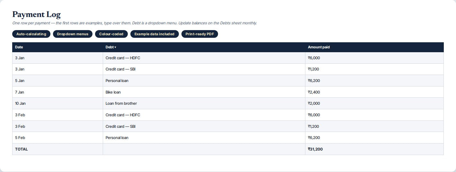Click the 3 Jan date beside Credit card — SBI
This screenshot has width=456, height=172.
[x=57, y=69]
